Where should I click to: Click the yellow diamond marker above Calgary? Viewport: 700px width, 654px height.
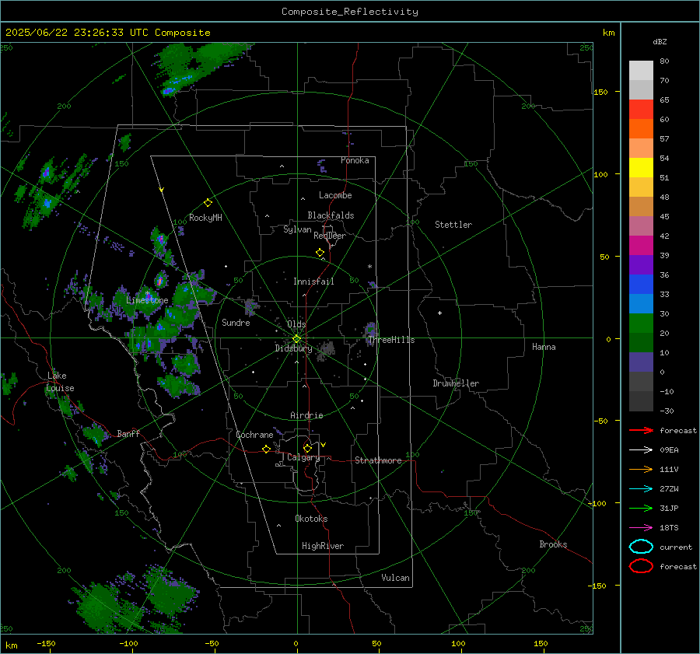[307, 448]
